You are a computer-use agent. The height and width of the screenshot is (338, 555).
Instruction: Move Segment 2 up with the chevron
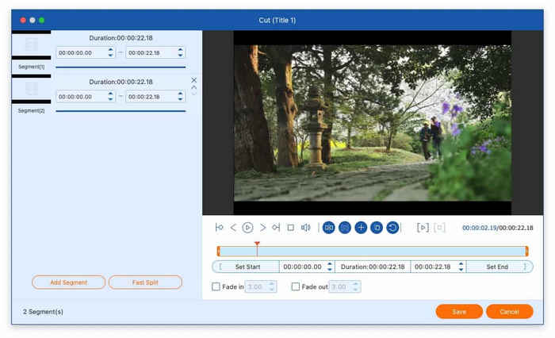(x=194, y=87)
